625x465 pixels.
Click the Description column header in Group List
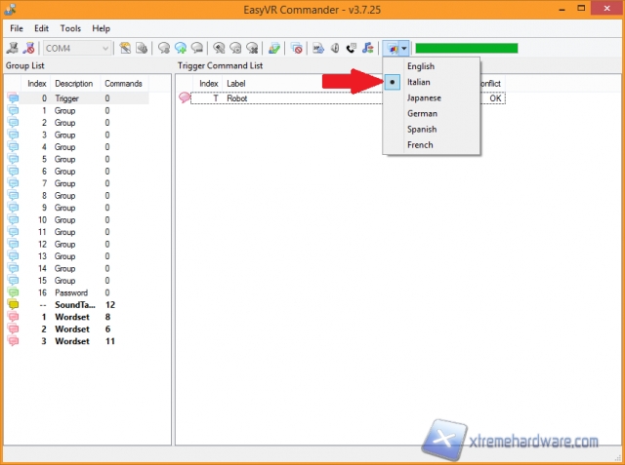74,84
